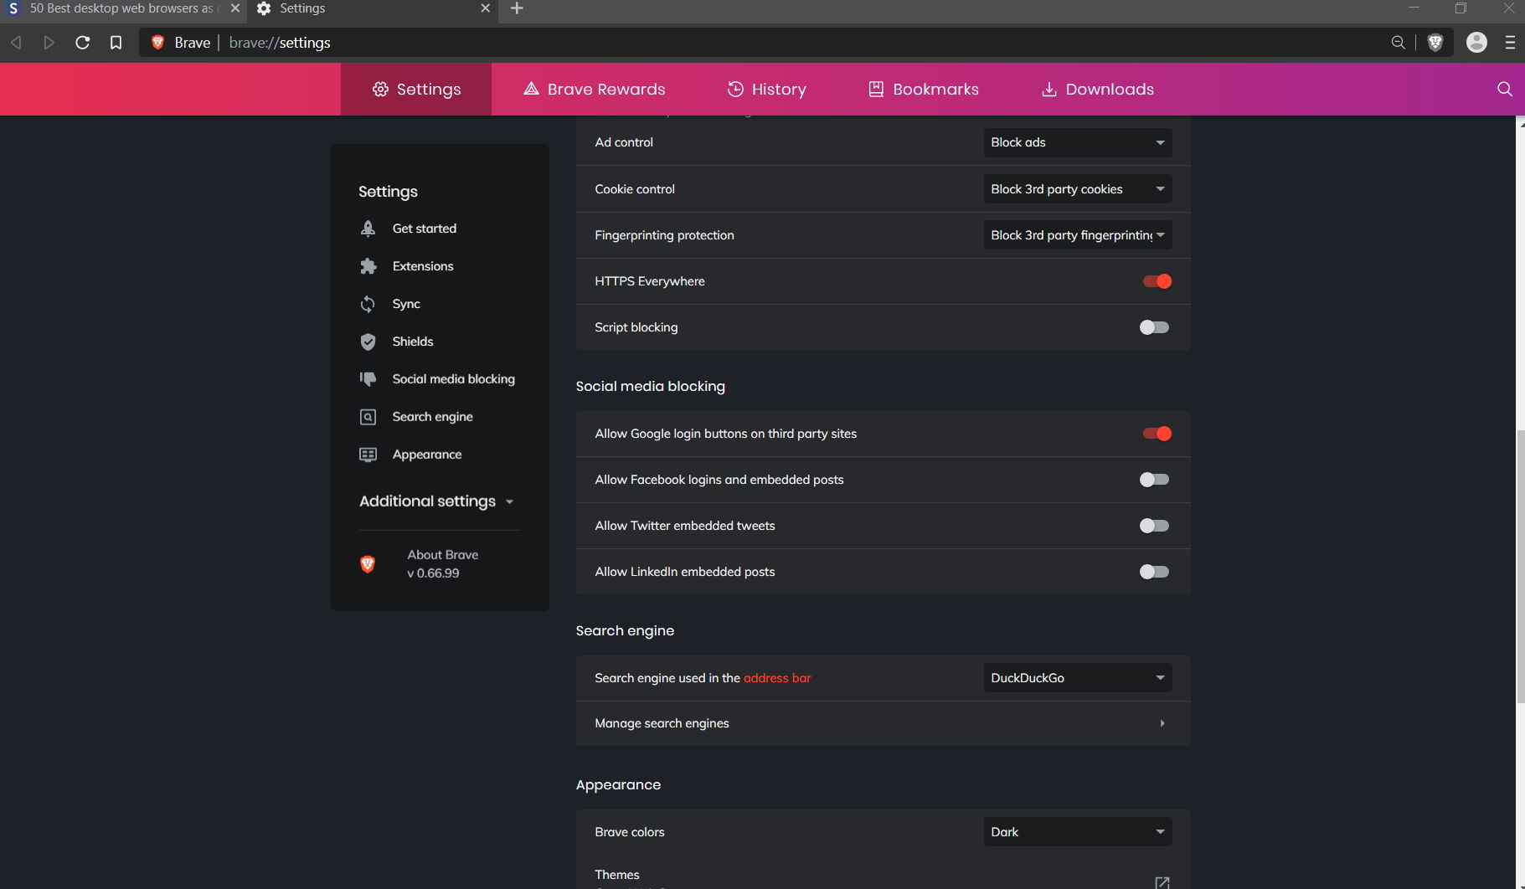Close the Settings browser tab
This screenshot has width=1525, height=889.
(486, 8)
